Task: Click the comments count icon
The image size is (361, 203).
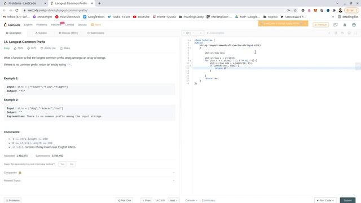Action: (29, 48)
